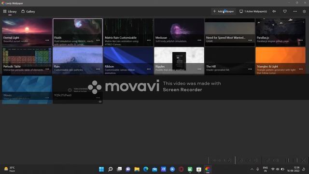
Task: Open options menu for Matrix Rain Customizable
Action: click(149, 40)
